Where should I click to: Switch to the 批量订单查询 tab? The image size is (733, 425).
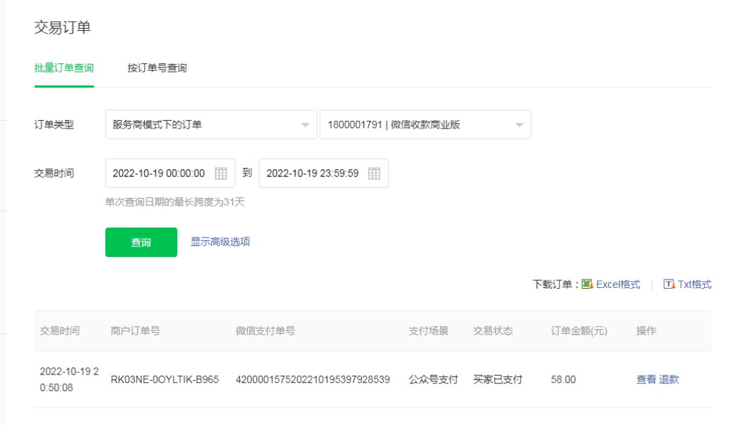click(64, 68)
